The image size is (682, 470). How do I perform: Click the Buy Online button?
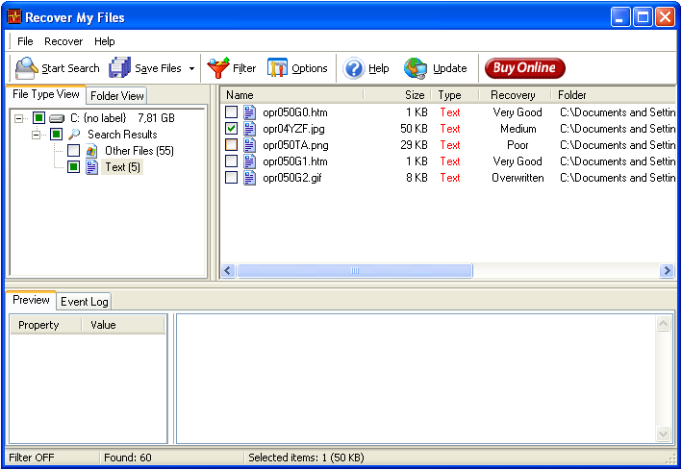point(525,68)
